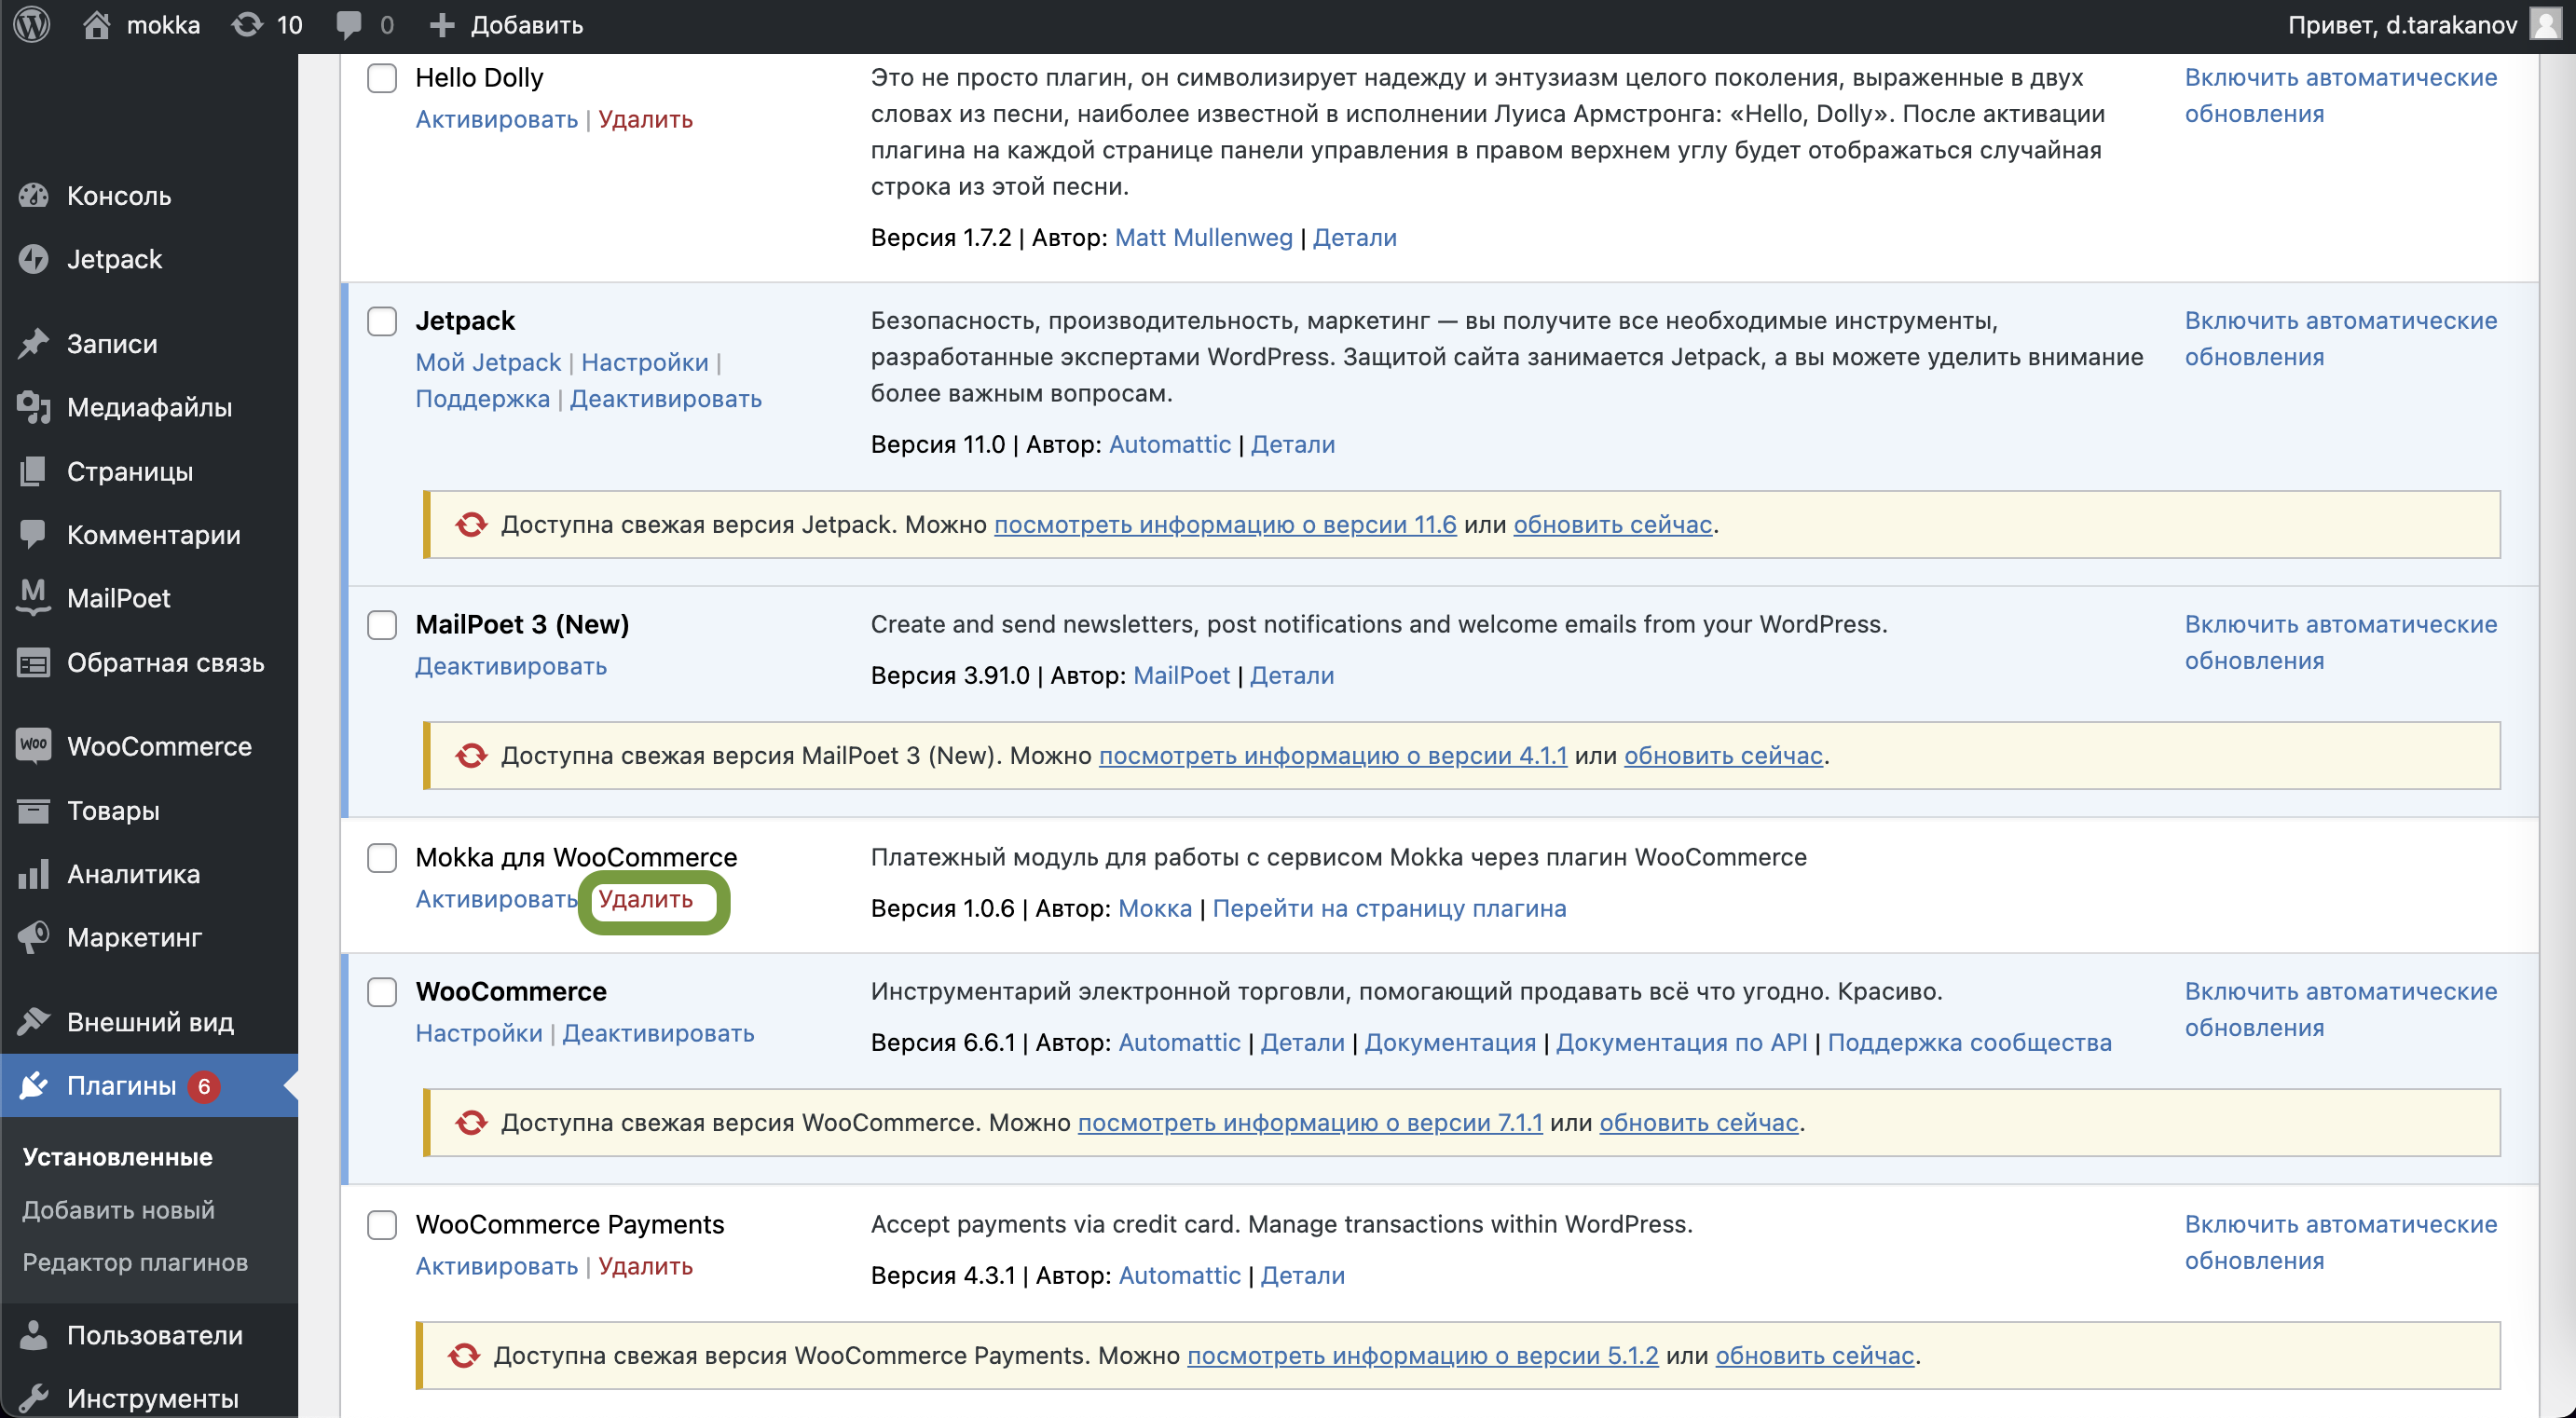Click Поддержка link under Jetpack
The height and width of the screenshot is (1418, 2576).
point(482,399)
